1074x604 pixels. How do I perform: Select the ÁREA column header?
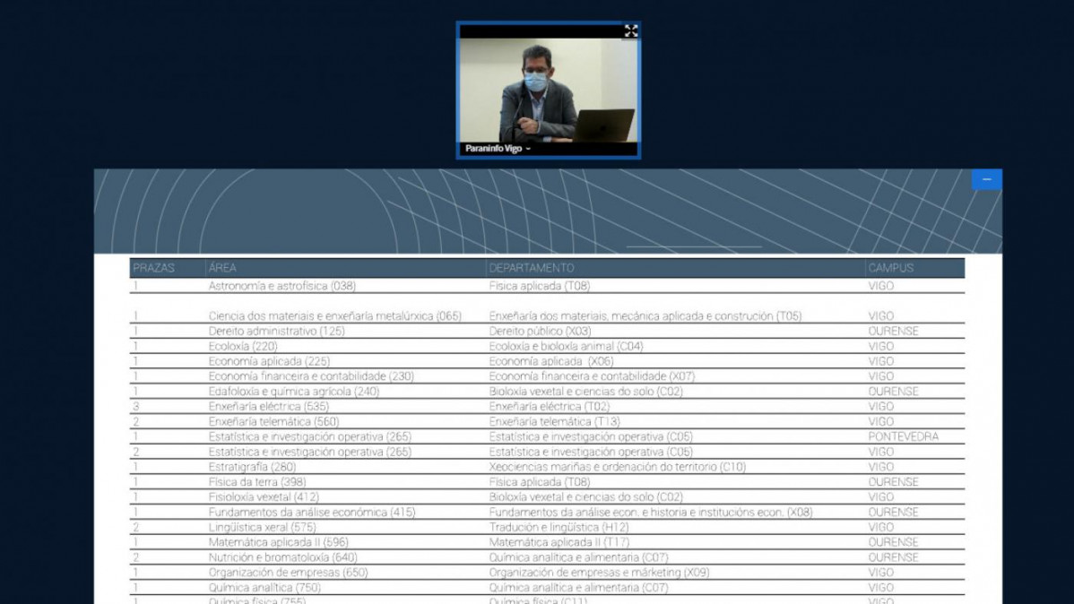coord(223,268)
